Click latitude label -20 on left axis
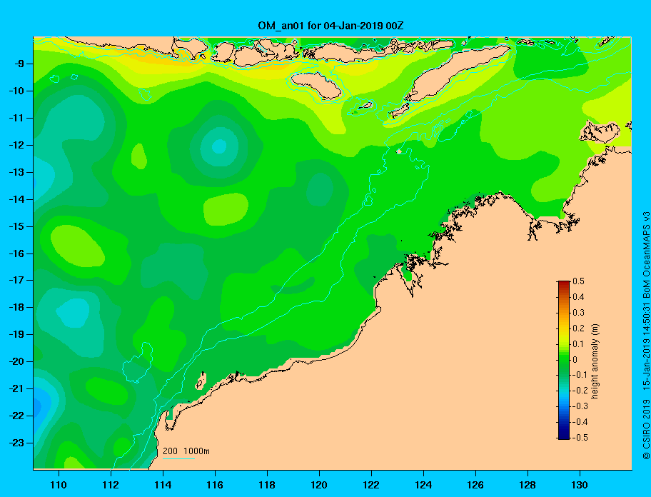651x497 pixels. tap(16, 361)
